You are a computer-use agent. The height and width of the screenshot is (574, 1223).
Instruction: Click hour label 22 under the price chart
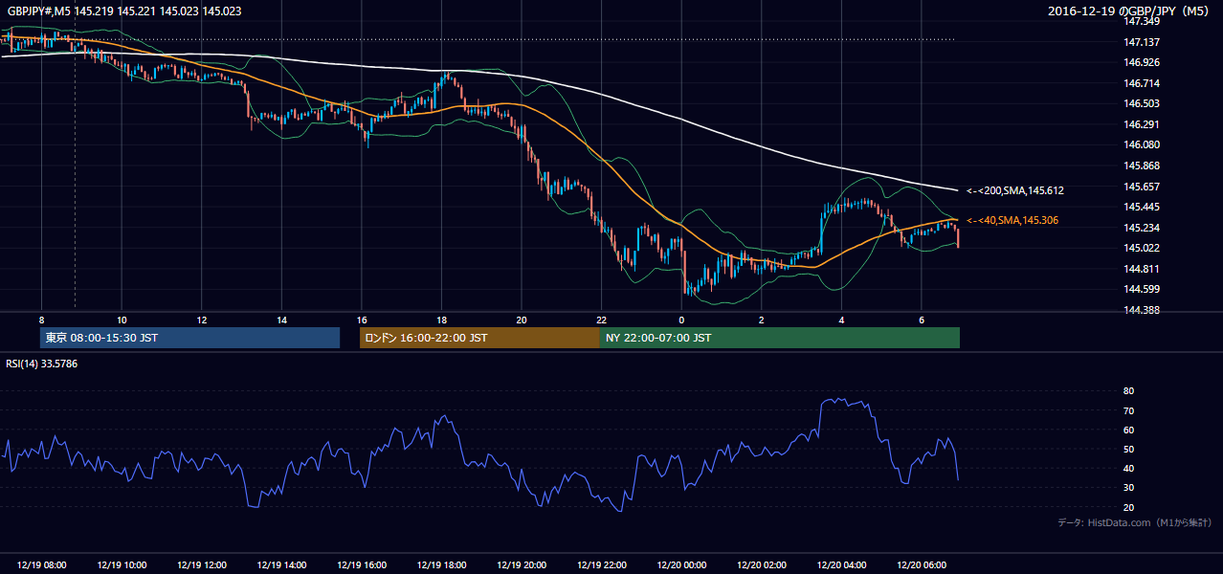(601, 320)
